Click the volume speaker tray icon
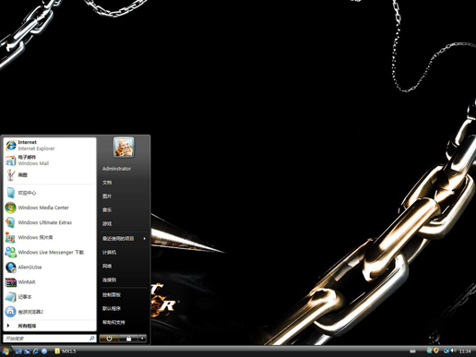Image resolution: width=476 pixels, height=357 pixels. pos(453,351)
